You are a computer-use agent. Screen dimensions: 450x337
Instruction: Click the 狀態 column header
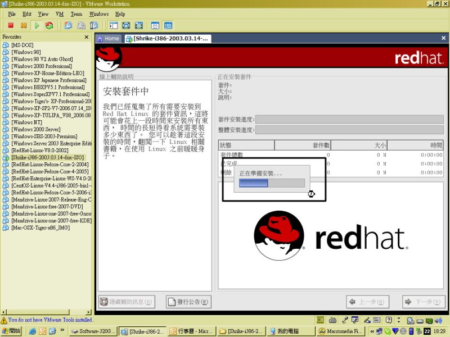[x=246, y=145]
